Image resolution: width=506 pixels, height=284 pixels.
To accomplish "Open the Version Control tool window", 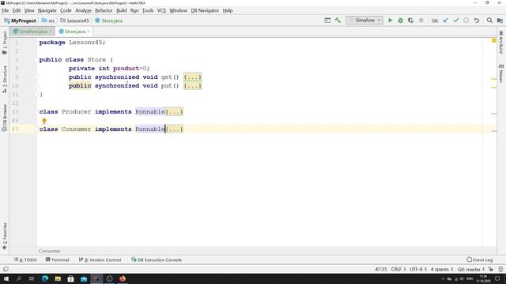I will [100, 260].
